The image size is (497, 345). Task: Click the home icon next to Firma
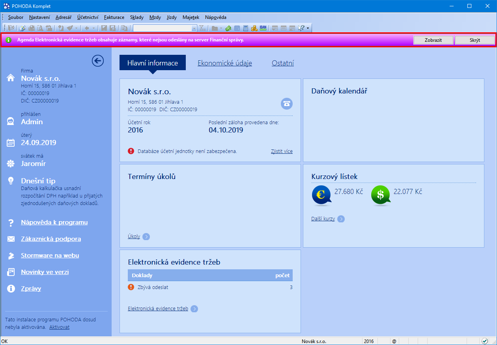[11, 78]
